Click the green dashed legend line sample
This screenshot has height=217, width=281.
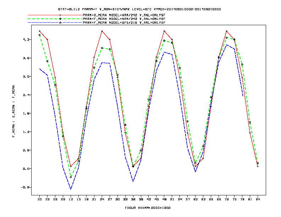point(55,19)
